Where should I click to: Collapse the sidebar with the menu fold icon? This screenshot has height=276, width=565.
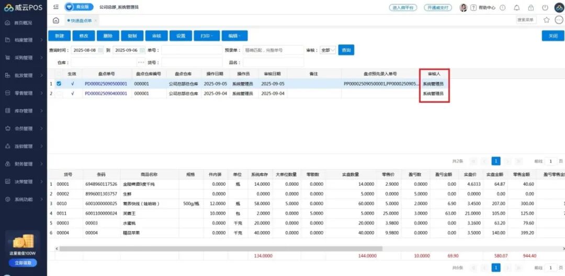pyautogui.click(x=56, y=7)
